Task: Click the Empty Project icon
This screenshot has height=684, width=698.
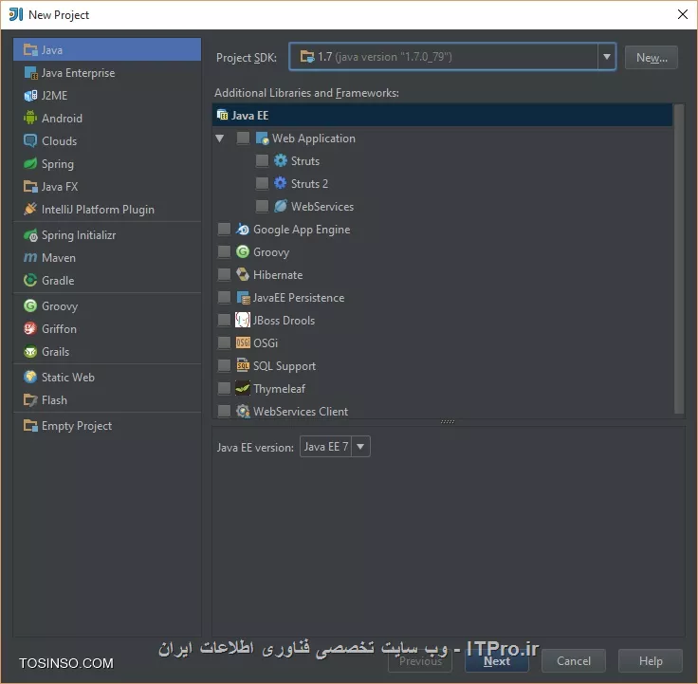Action: pyautogui.click(x=30, y=426)
